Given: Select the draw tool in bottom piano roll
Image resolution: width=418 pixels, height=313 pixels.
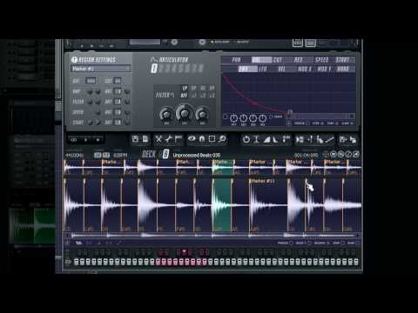Looking at the screenshot, I should point(78,243).
